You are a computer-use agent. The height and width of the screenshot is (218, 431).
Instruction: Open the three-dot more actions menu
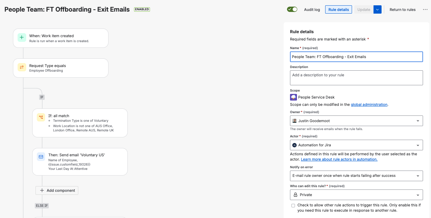click(425, 10)
